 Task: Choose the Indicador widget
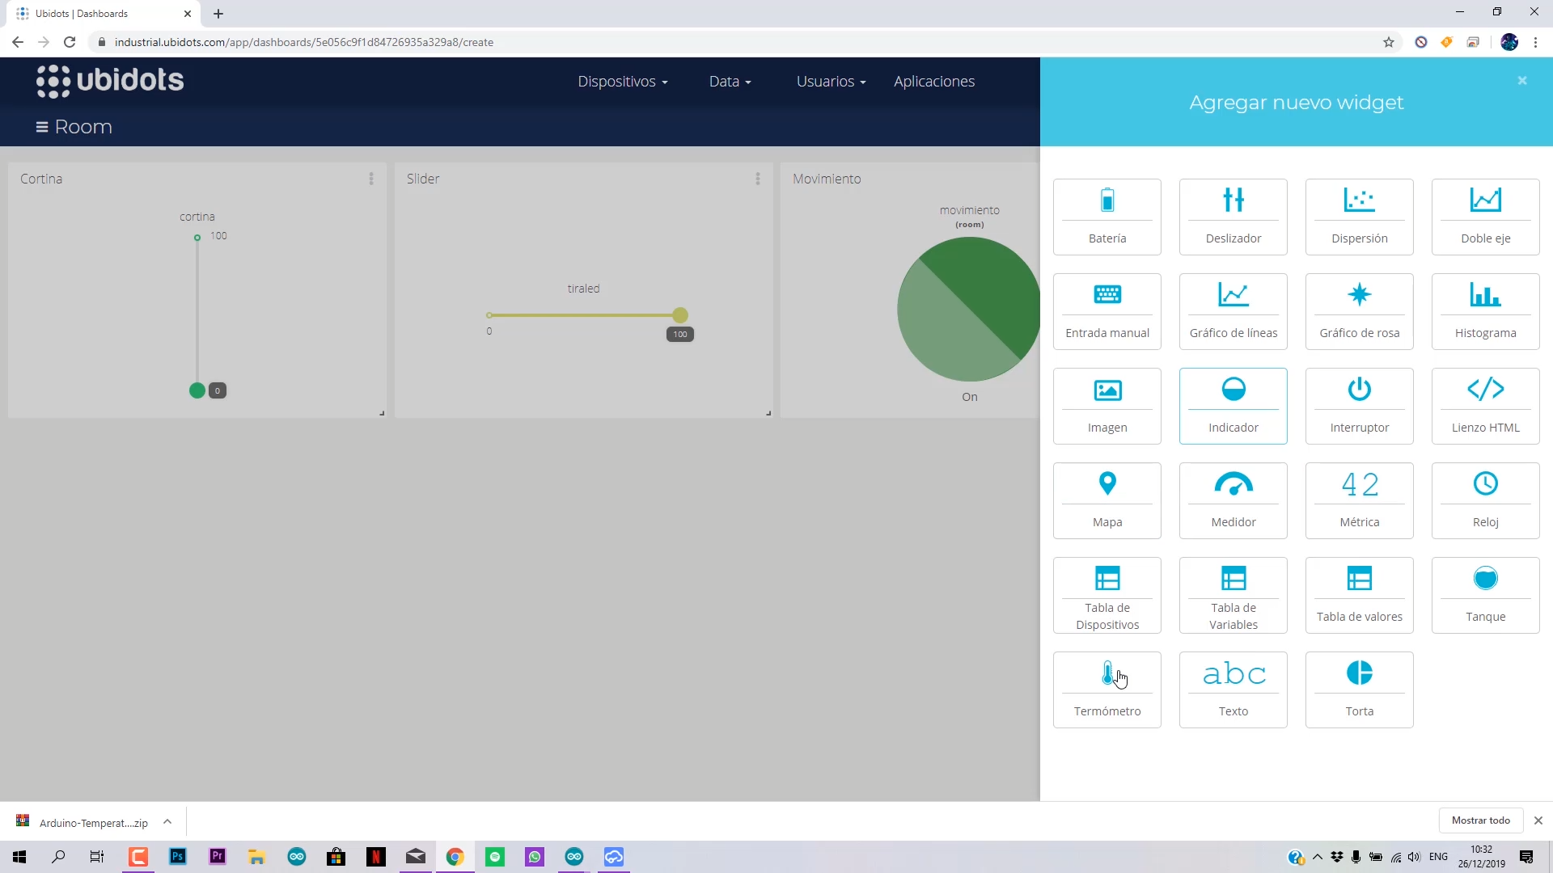click(1233, 406)
